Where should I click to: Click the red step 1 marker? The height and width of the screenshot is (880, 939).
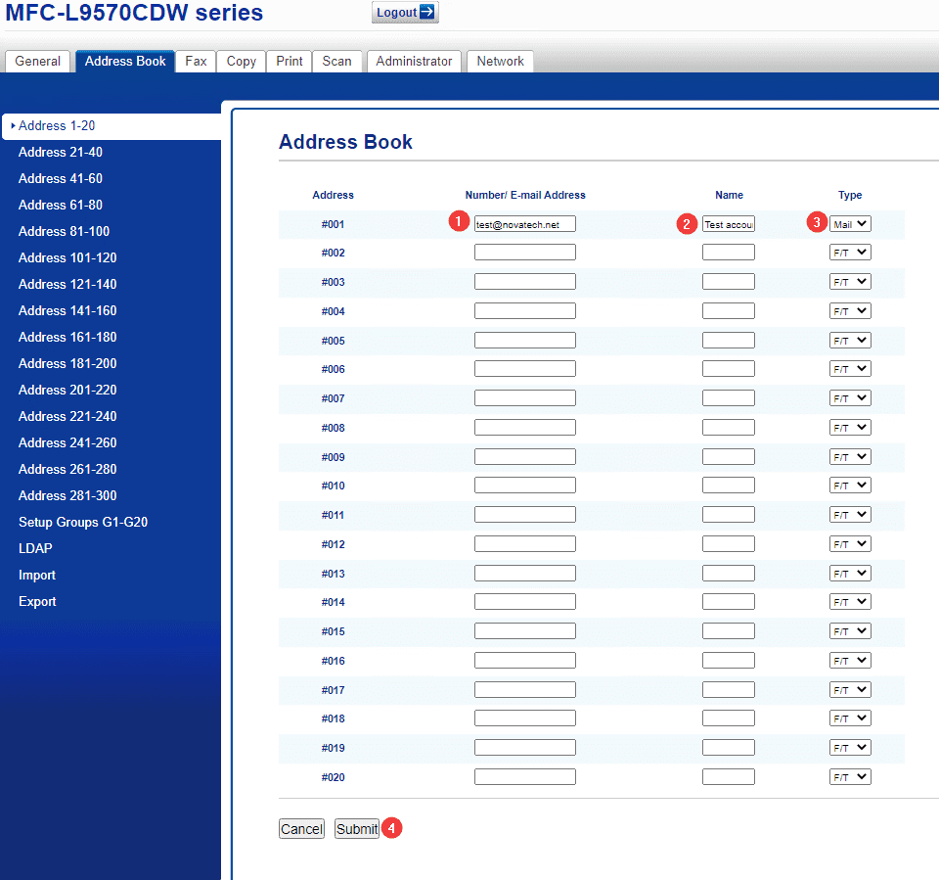pyautogui.click(x=459, y=221)
